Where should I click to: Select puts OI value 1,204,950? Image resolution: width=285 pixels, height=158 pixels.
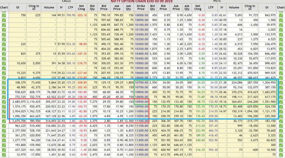coord(269,82)
